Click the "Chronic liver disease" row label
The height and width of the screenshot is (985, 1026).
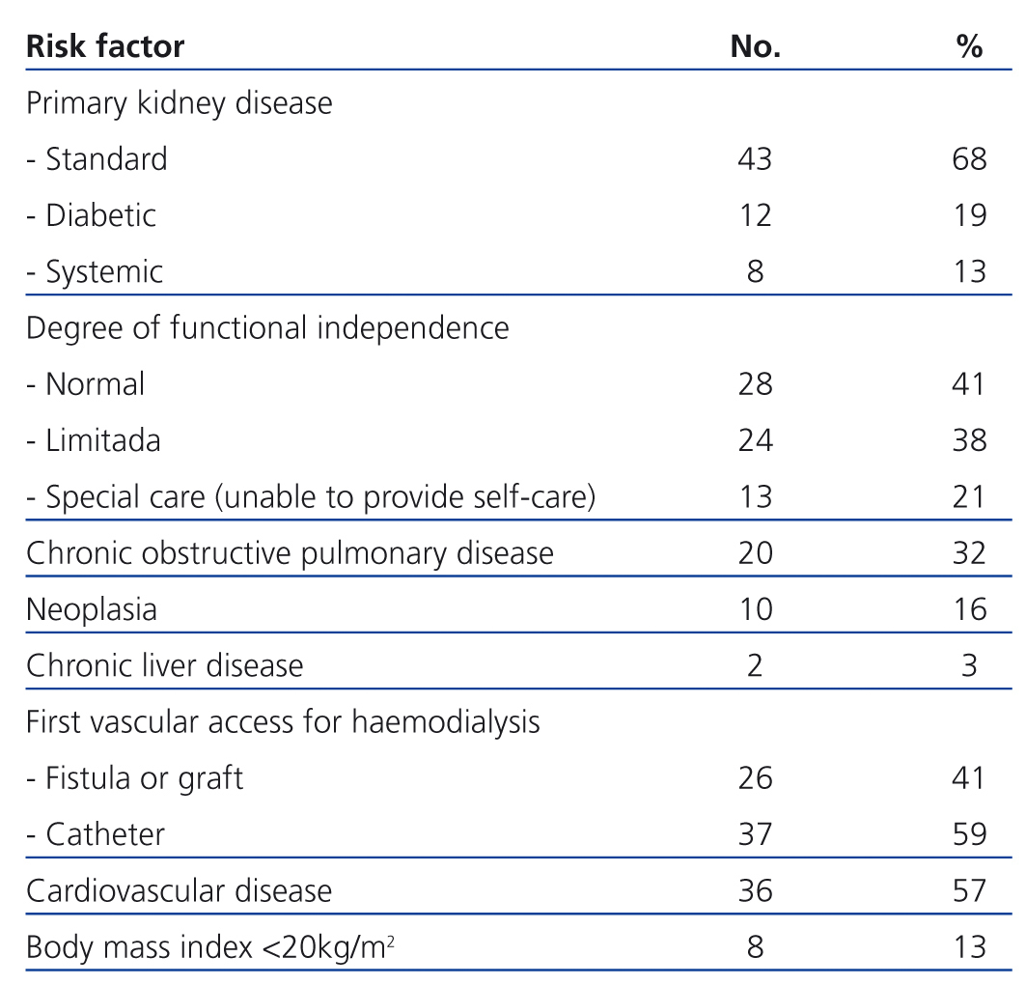[x=164, y=665]
